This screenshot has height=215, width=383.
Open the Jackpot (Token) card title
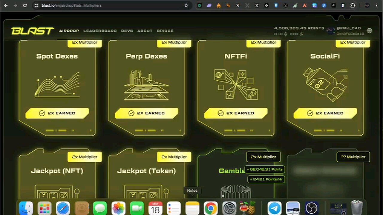(147, 171)
